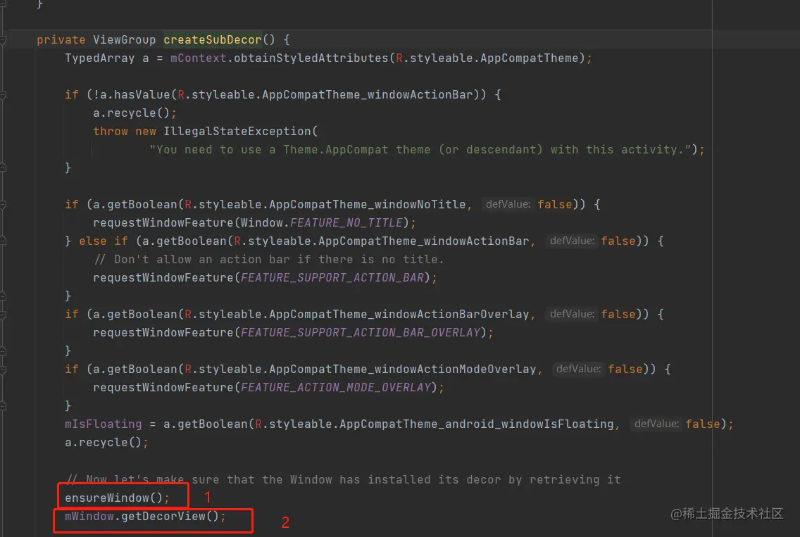Click the defValue hint on the mIsFloating line
Viewport: 800px width, 537px height.
(x=656, y=424)
